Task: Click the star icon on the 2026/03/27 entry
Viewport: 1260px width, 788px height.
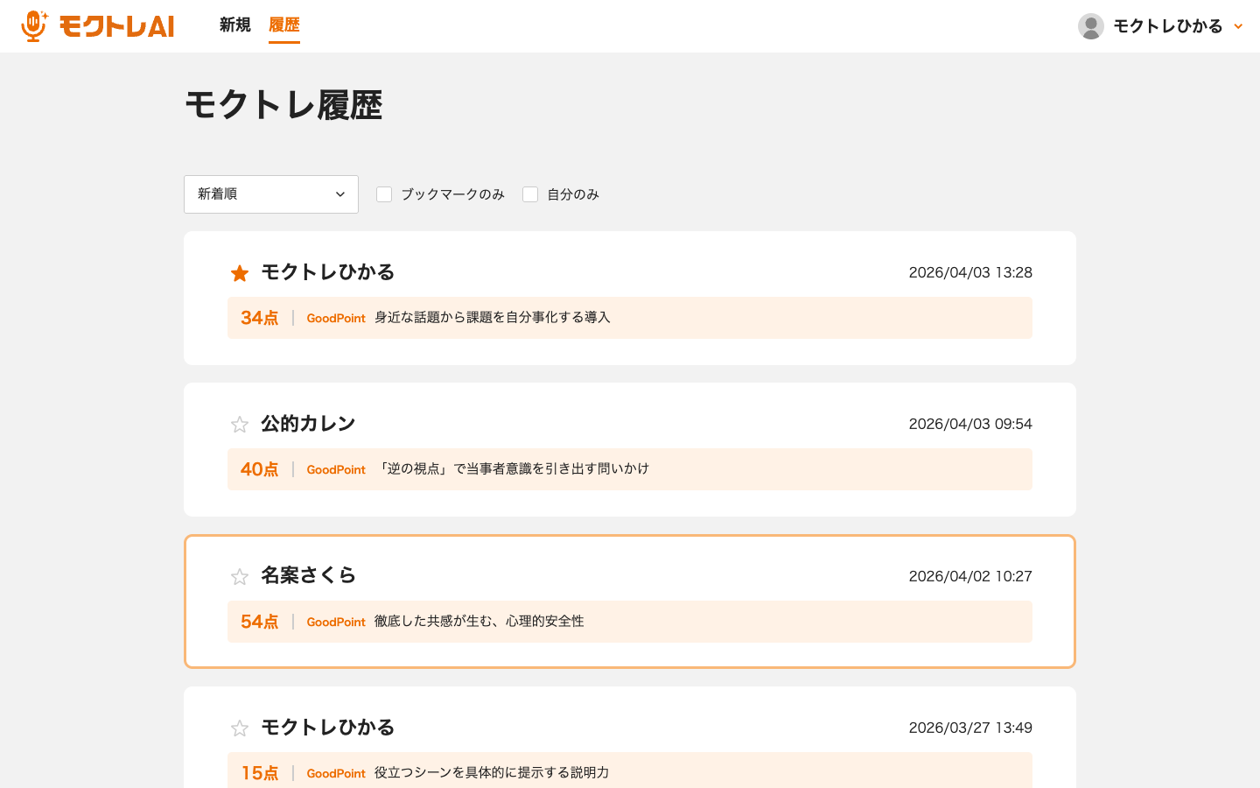Action: click(240, 728)
